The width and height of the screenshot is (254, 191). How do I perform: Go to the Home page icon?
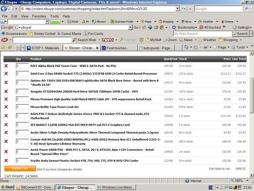(186, 47)
